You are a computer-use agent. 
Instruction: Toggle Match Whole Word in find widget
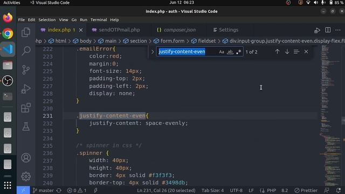230,52
